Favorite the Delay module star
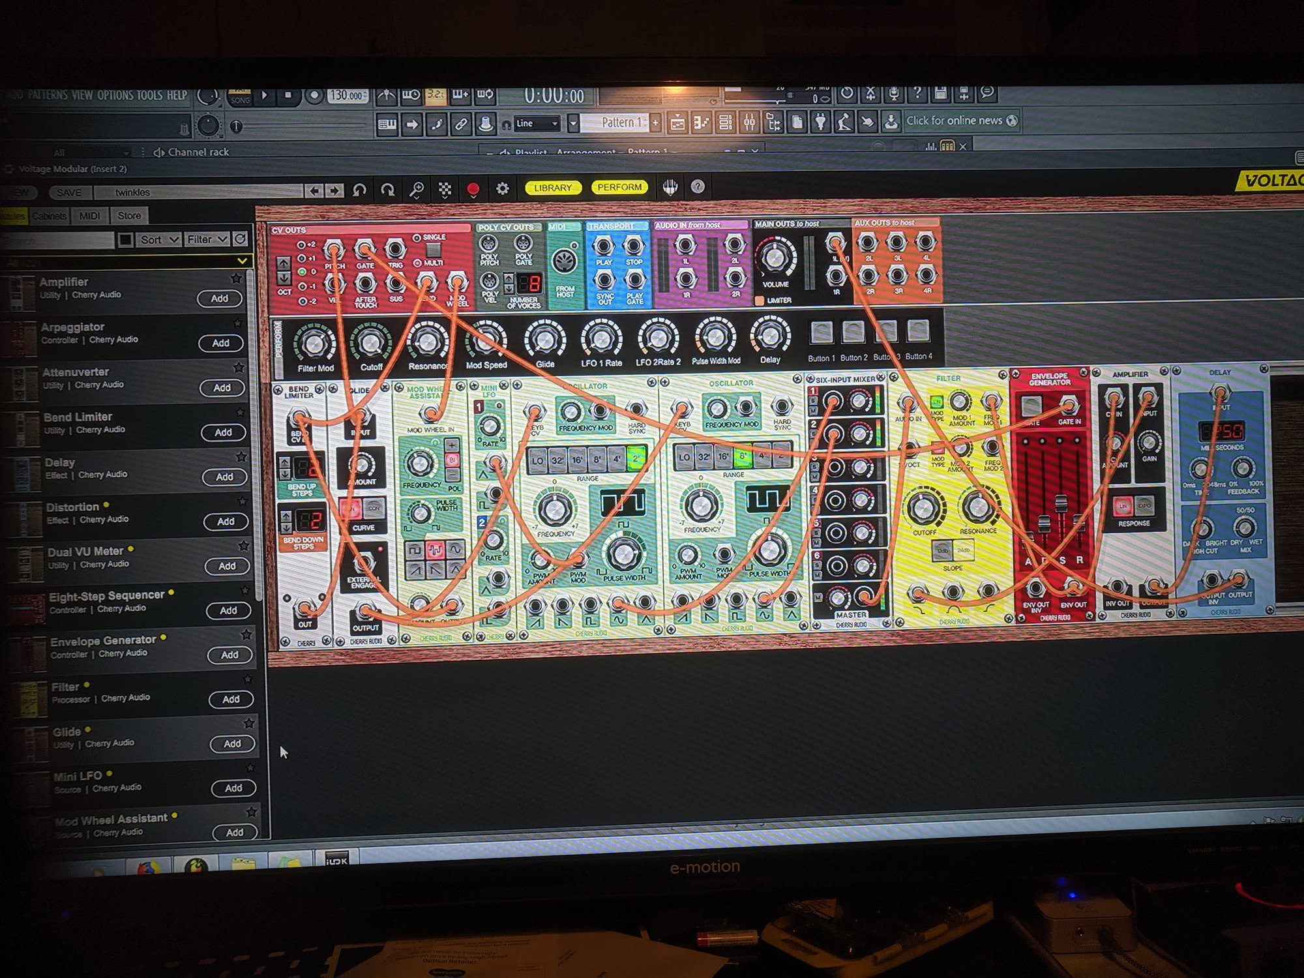This screenshot has width=1304, height=978. click(241, 457)
